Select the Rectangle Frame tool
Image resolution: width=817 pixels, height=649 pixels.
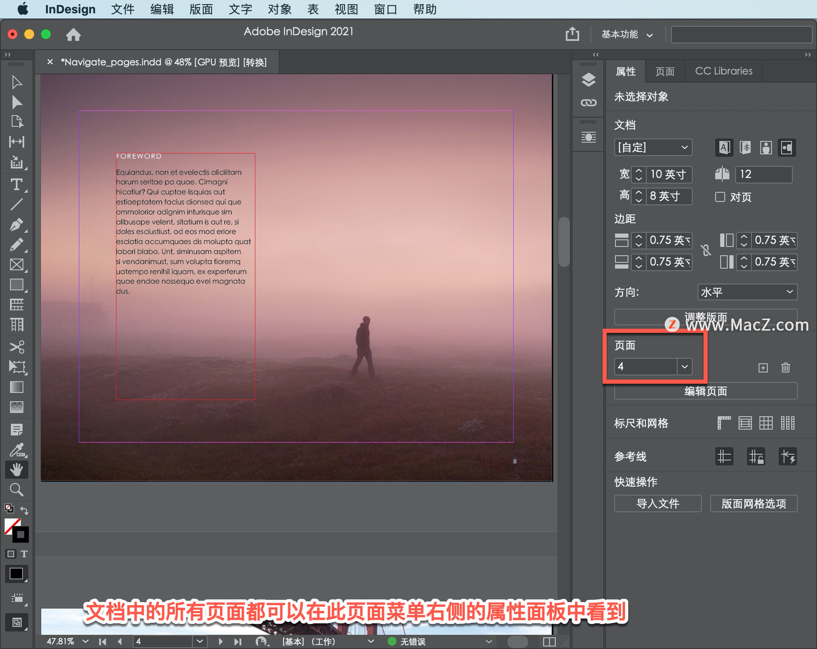pos(17,265)
